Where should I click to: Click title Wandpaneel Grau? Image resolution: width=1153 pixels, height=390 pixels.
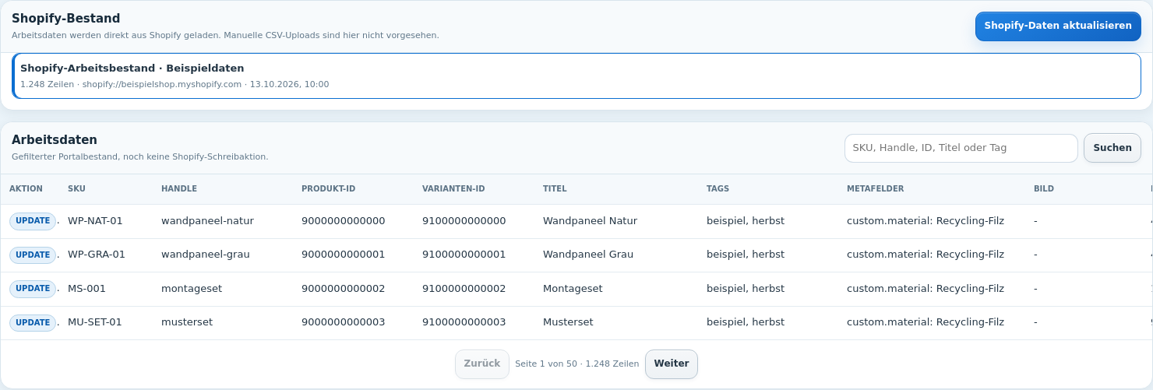click(588, 255)
